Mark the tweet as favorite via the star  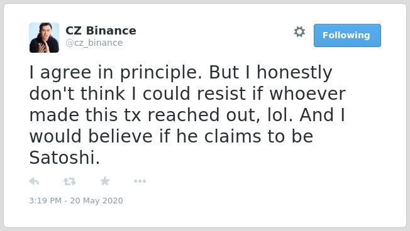[105, 181]
